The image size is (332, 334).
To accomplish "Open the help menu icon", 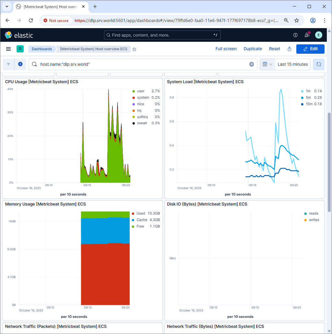I will (x=295, y=35).
